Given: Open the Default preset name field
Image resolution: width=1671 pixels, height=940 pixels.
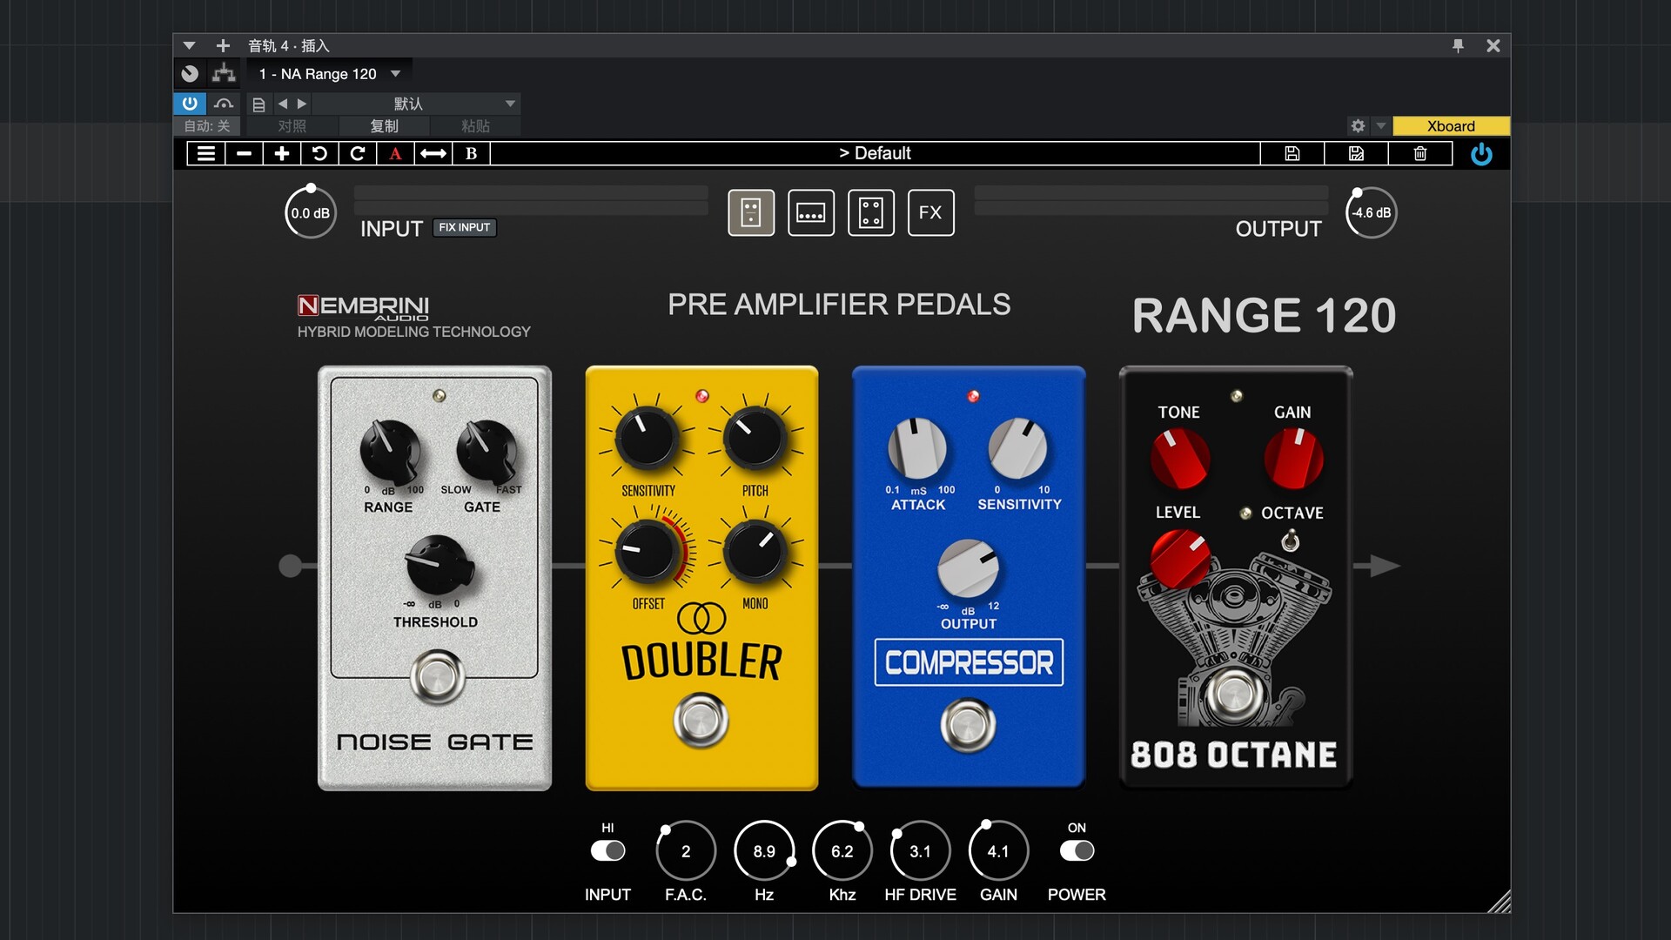Looking at the screenshot, I should click(875, 154).
